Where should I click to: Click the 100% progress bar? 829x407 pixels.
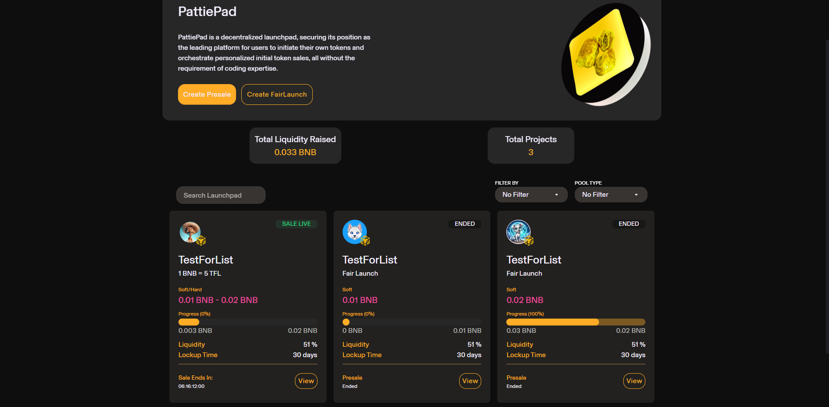(576, 322)
